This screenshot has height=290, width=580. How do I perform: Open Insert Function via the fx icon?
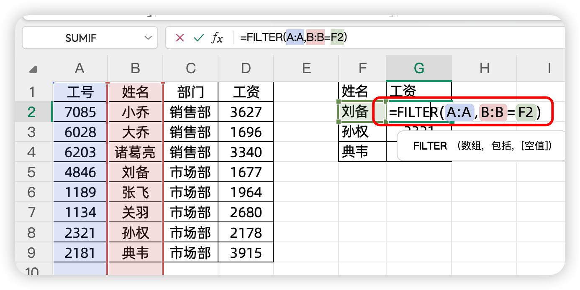click(217, 38)
